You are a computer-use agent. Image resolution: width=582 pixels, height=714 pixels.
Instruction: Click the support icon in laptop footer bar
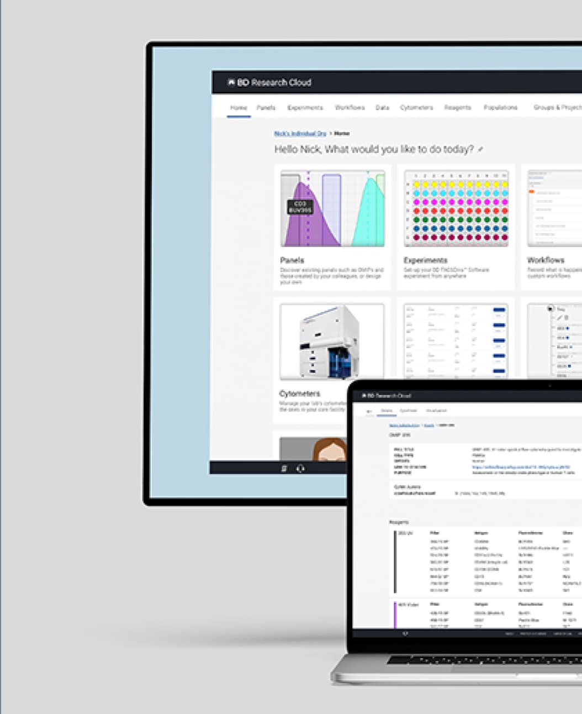[405, 633]
